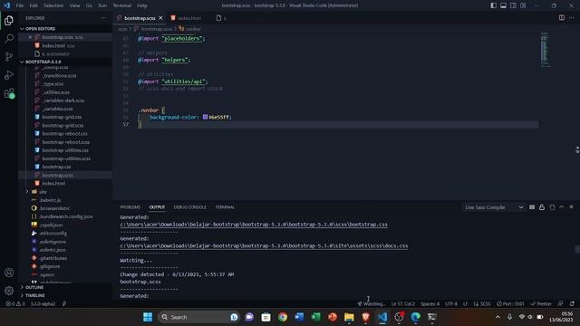The width and height of the screenshot is (580, 326).
Task: Open the Explorer view in activity bar
Action: coord(9,20)
